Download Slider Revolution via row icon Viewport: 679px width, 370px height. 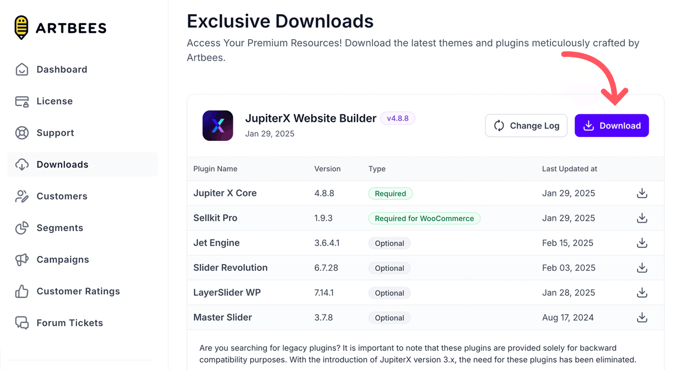click(642, 267)
